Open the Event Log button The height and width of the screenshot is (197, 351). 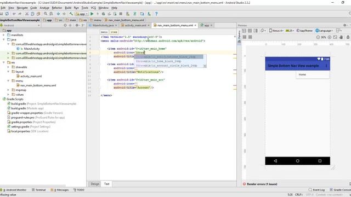coord(316,190)
